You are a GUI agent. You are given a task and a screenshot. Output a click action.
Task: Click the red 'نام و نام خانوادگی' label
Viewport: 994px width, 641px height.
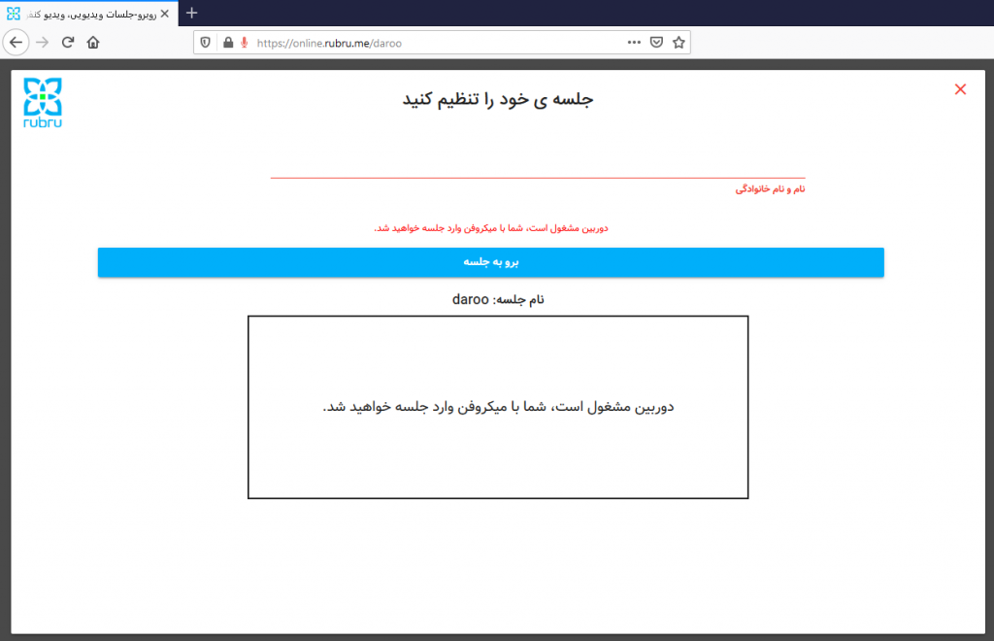(770, 189)
